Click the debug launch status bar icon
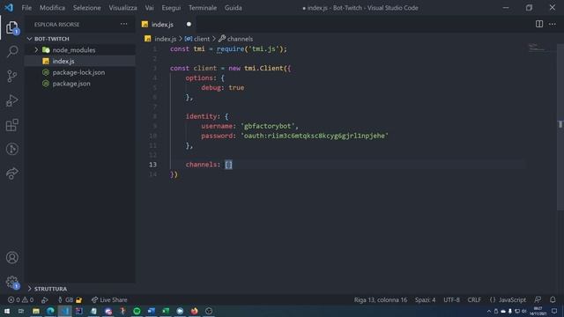This screenshot has height=317, width=564. coord(45,299)
